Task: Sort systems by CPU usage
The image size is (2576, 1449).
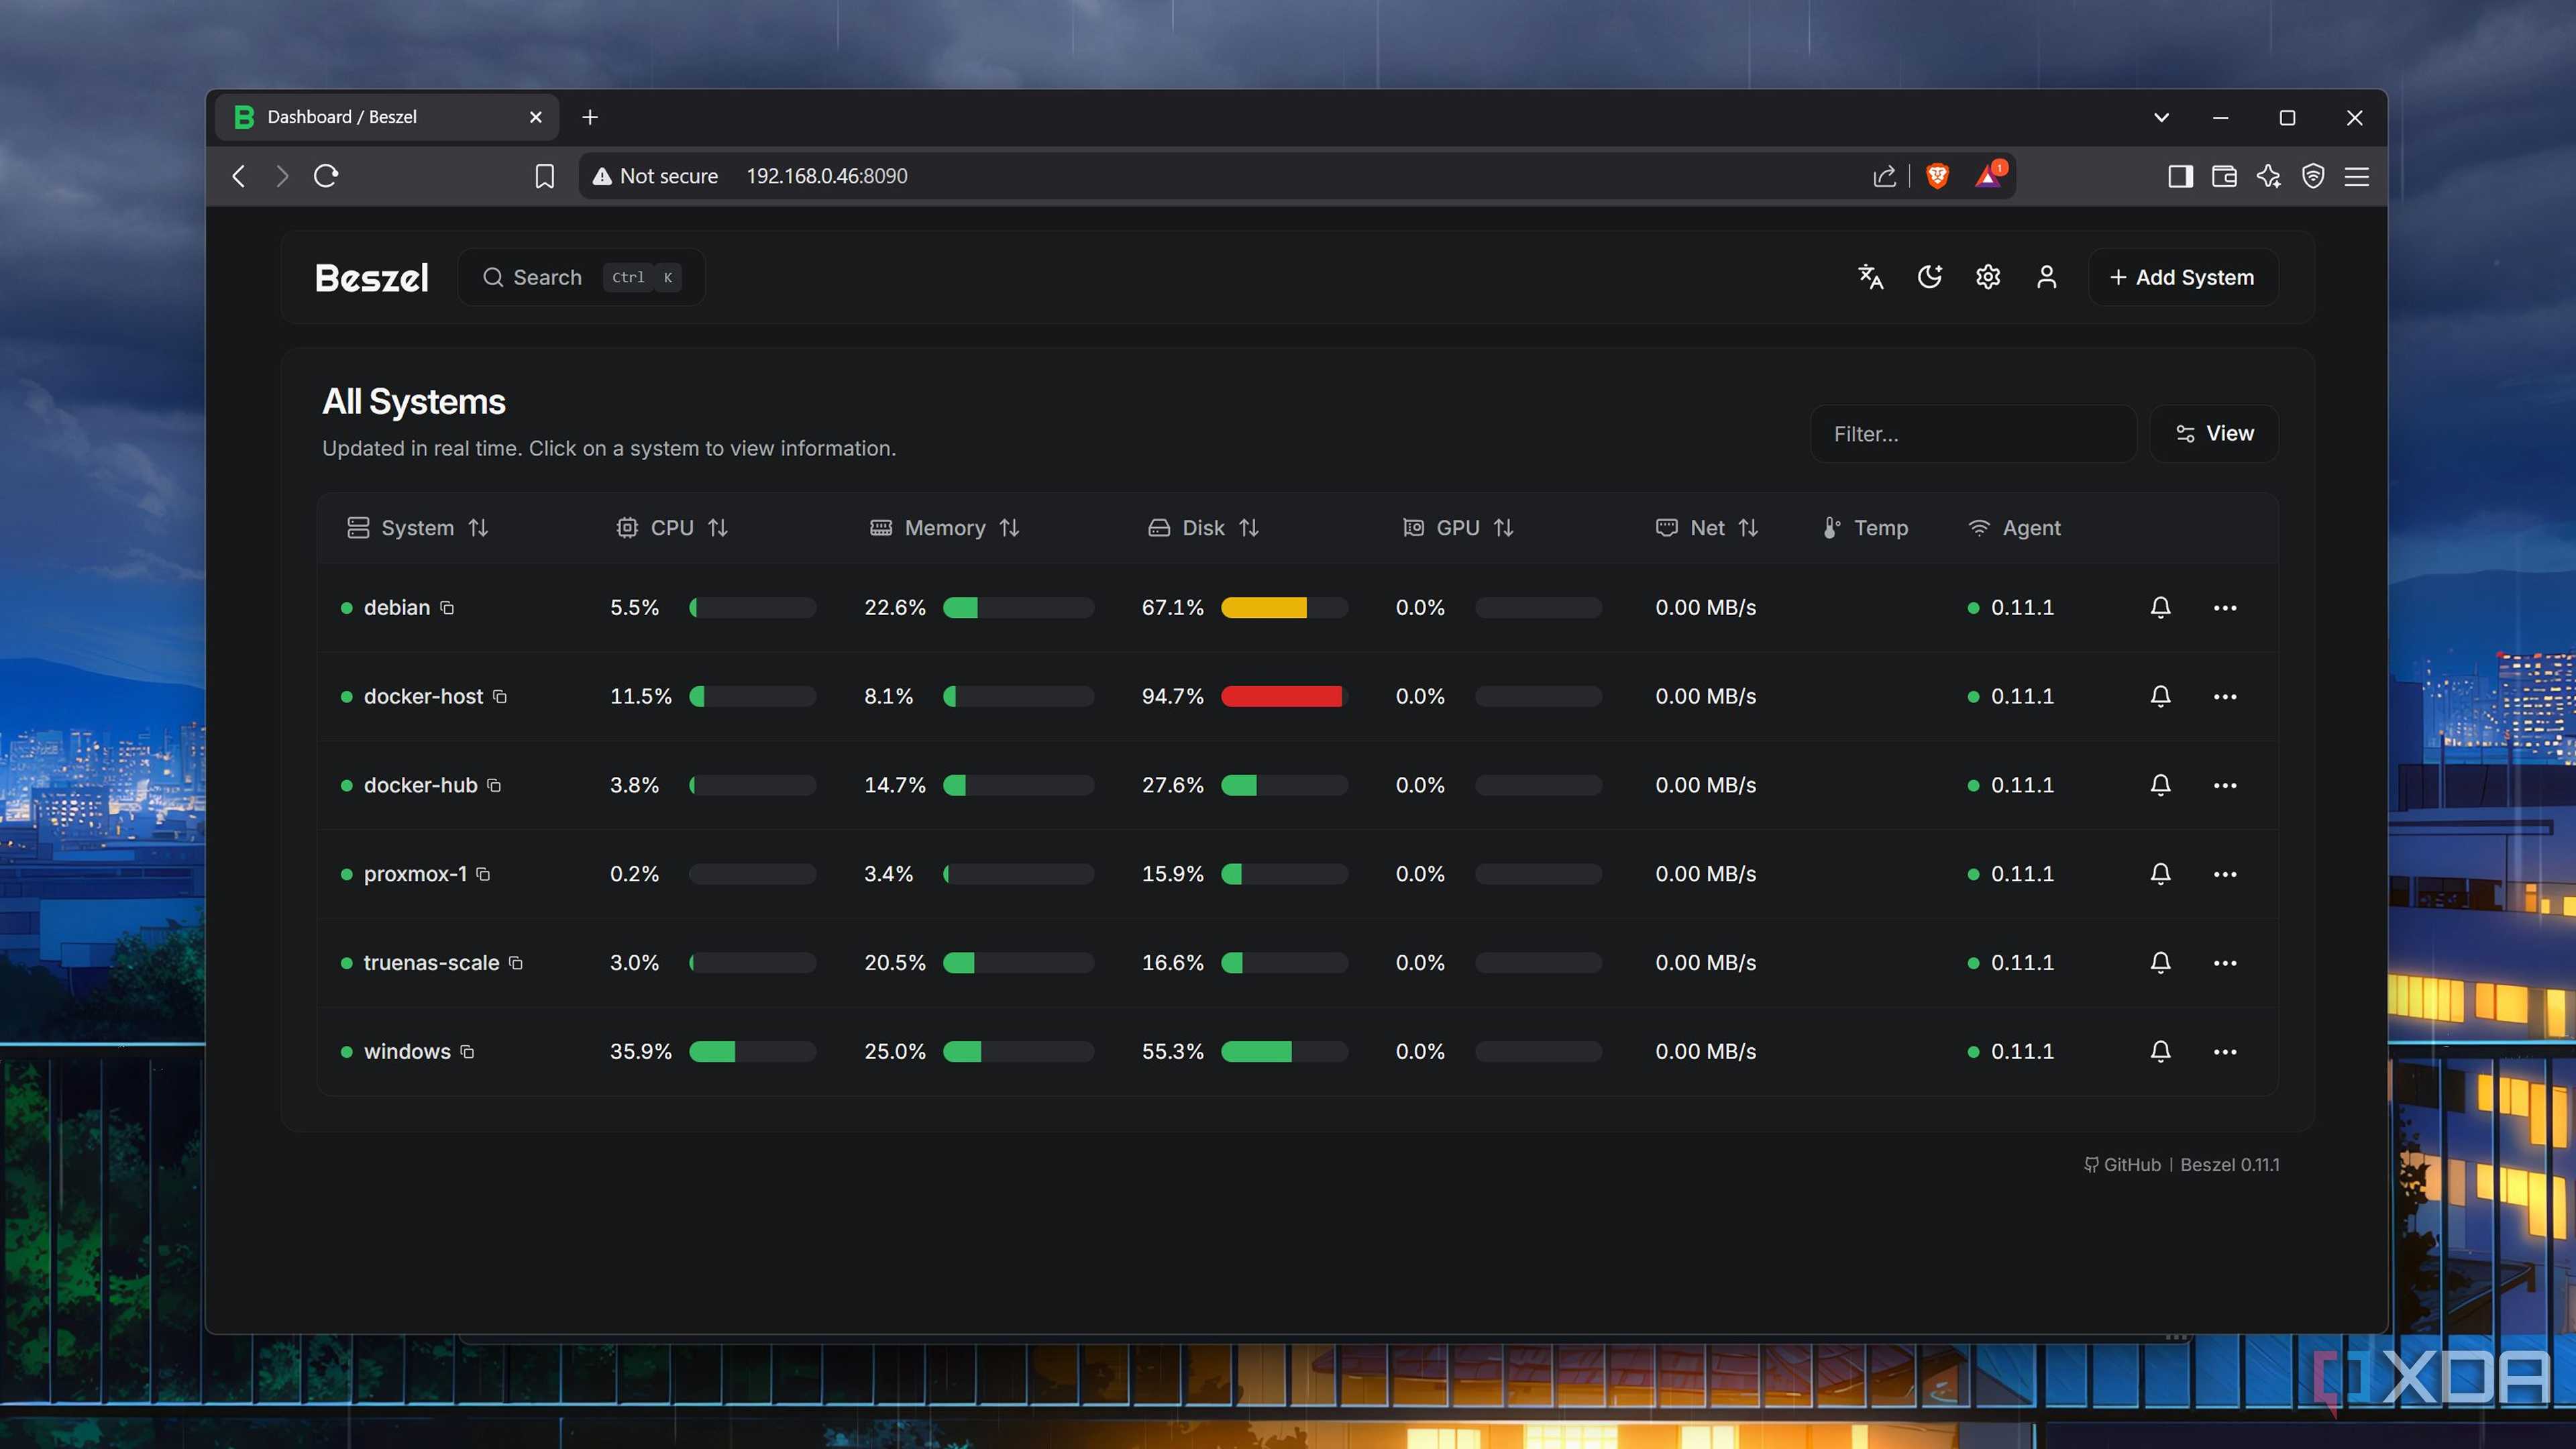Action: (718, 527)
